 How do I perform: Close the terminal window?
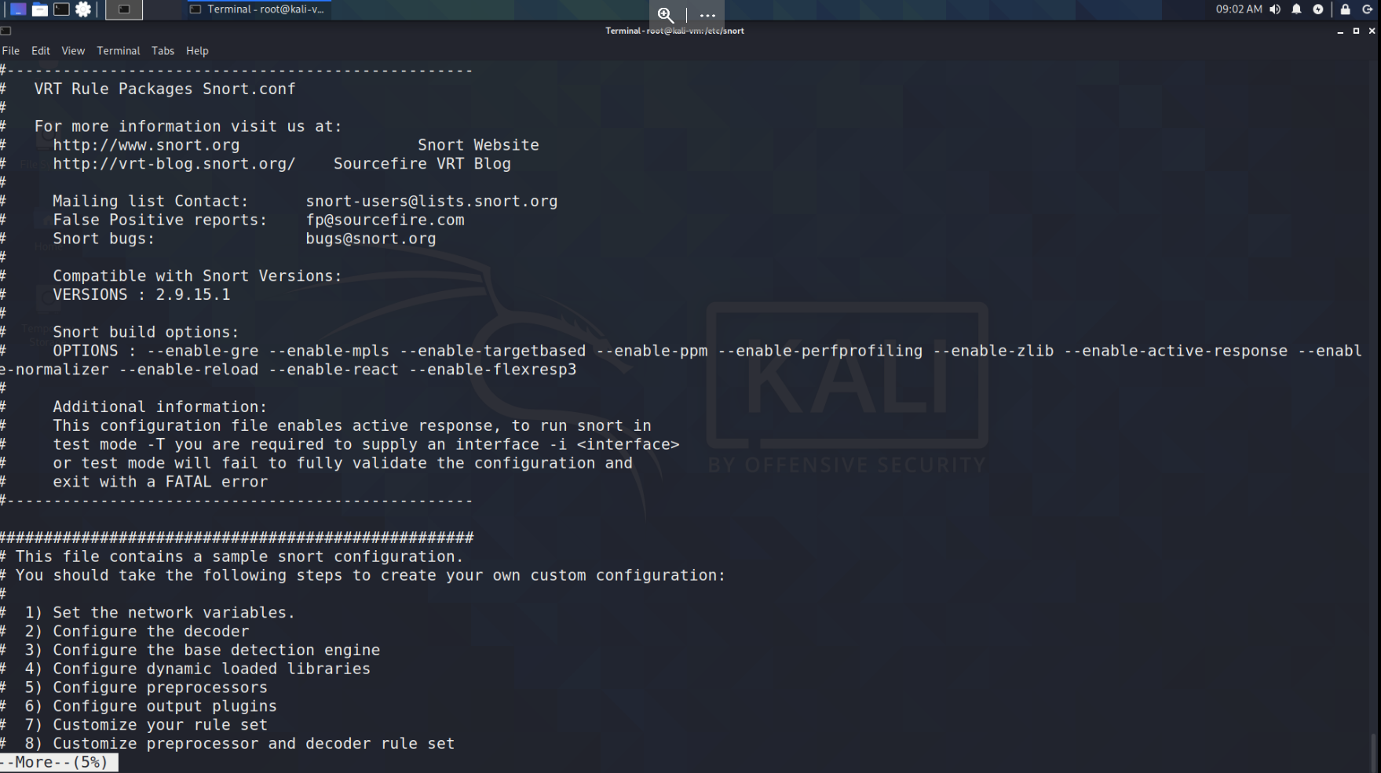click(x=1372, y=31)
